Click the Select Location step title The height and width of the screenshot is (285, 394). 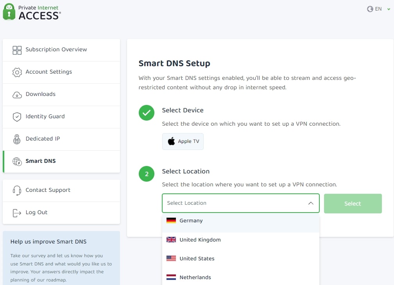pyautogui.click(x=186, y=171)
